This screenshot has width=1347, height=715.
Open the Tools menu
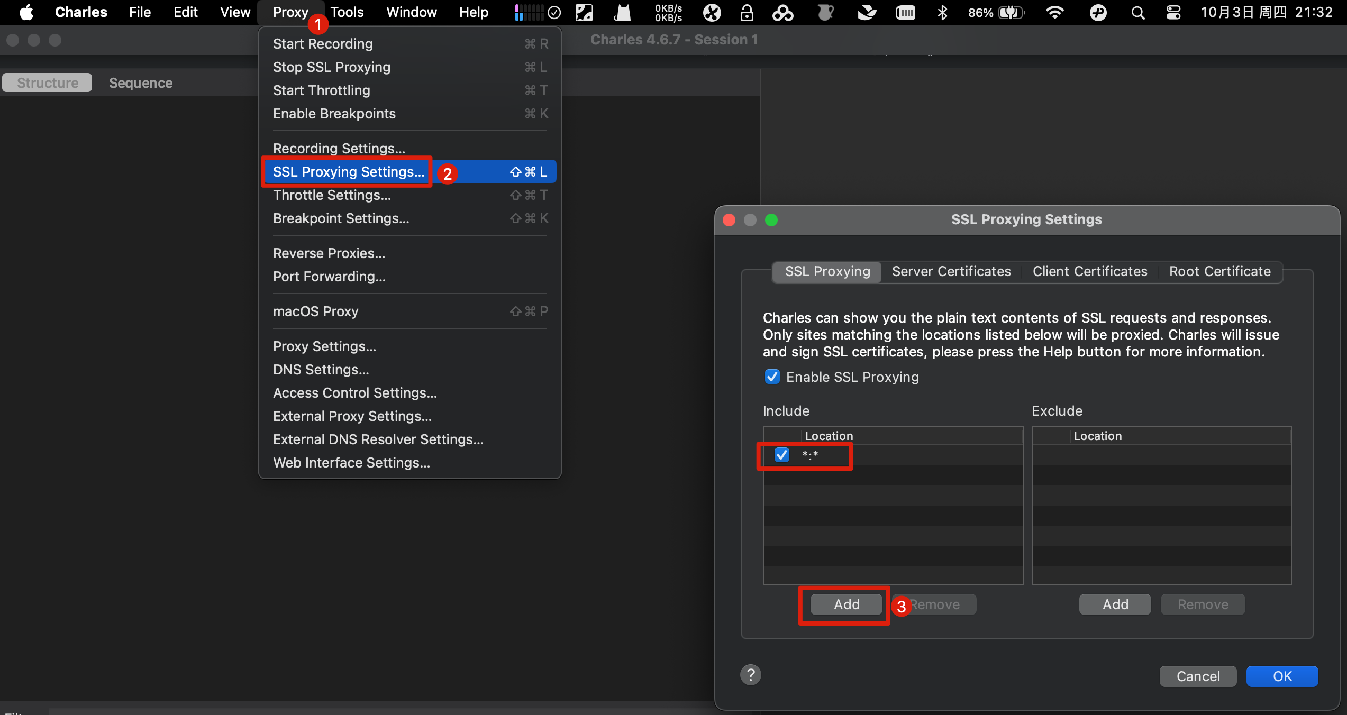click(x=347, y=12)
